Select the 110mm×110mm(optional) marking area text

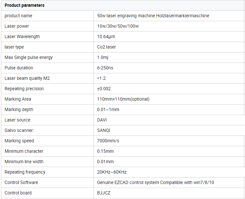click(x=123, y=99)
